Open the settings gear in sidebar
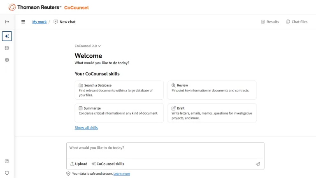This screenshot has width=316, height=178. pos(7,60)
